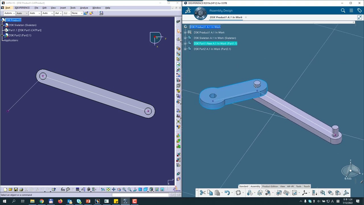The height and width of the screenshot is (205, 364).
Task: Open the 3DEXPERIENCE menu in CATIA menu bar
Action: pyautogui.click(x=22, y=8)
